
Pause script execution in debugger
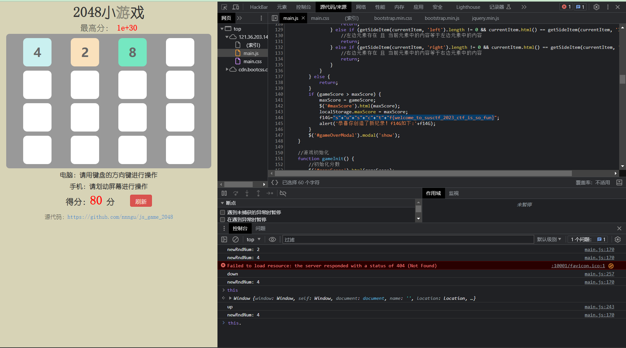(224, 193)
